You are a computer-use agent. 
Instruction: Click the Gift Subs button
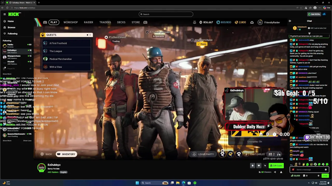tap(276, 166)
